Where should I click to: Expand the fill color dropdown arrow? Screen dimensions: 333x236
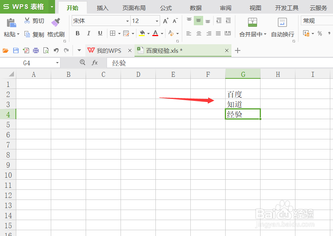pos(148,34)
